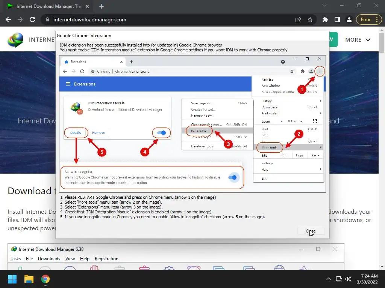Open the clock showing 7:24 AM
The image size is (385, 288).
(x=367, y=279)
